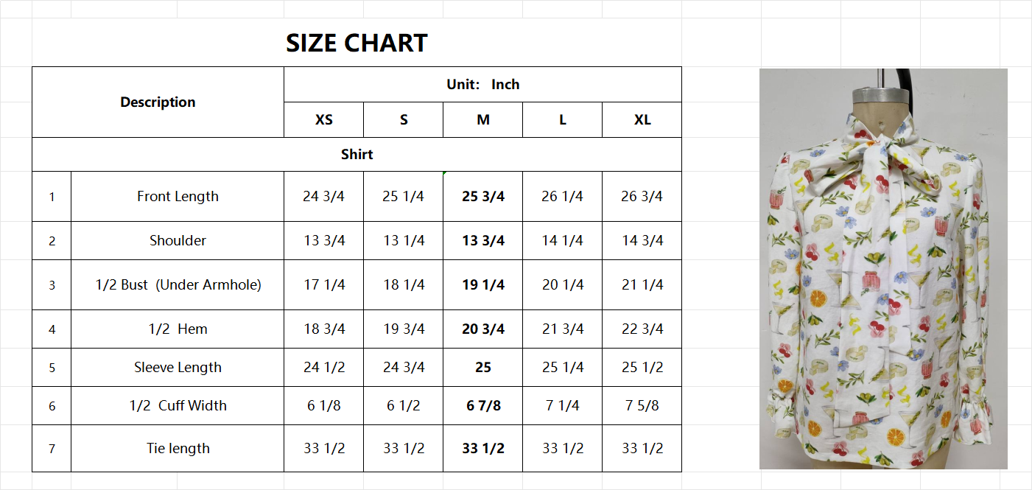The image size is (1032, 490).
Task: Select the 1/2 Hem label cell
Action: [178, 329]
